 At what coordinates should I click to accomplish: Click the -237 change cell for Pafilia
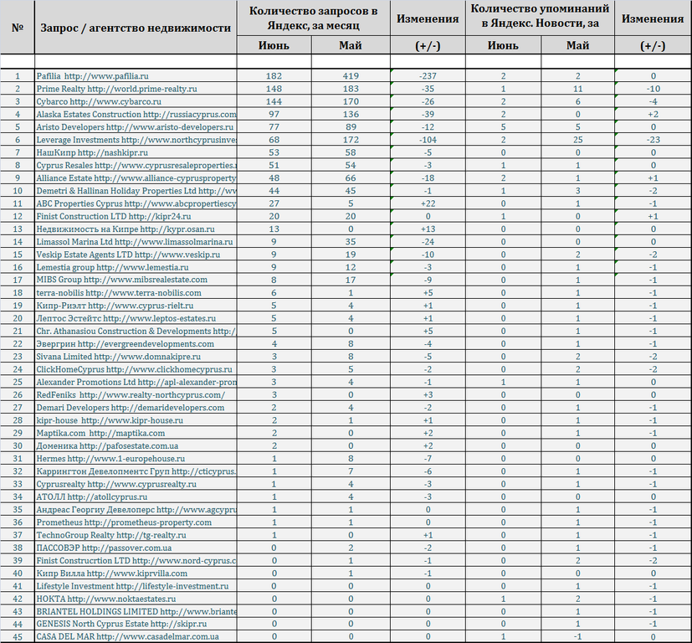pos(428,76)
